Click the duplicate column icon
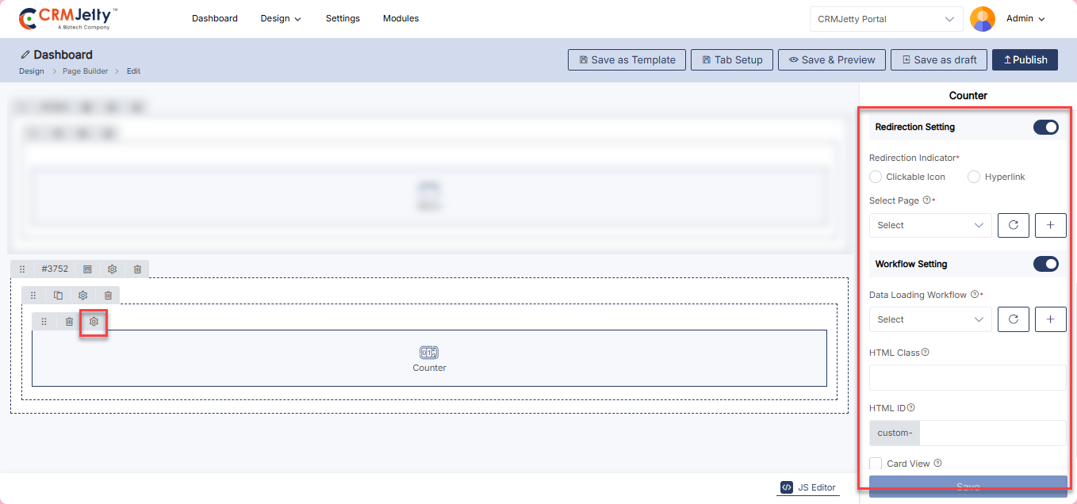1077x504 pixels. [58, 296]
